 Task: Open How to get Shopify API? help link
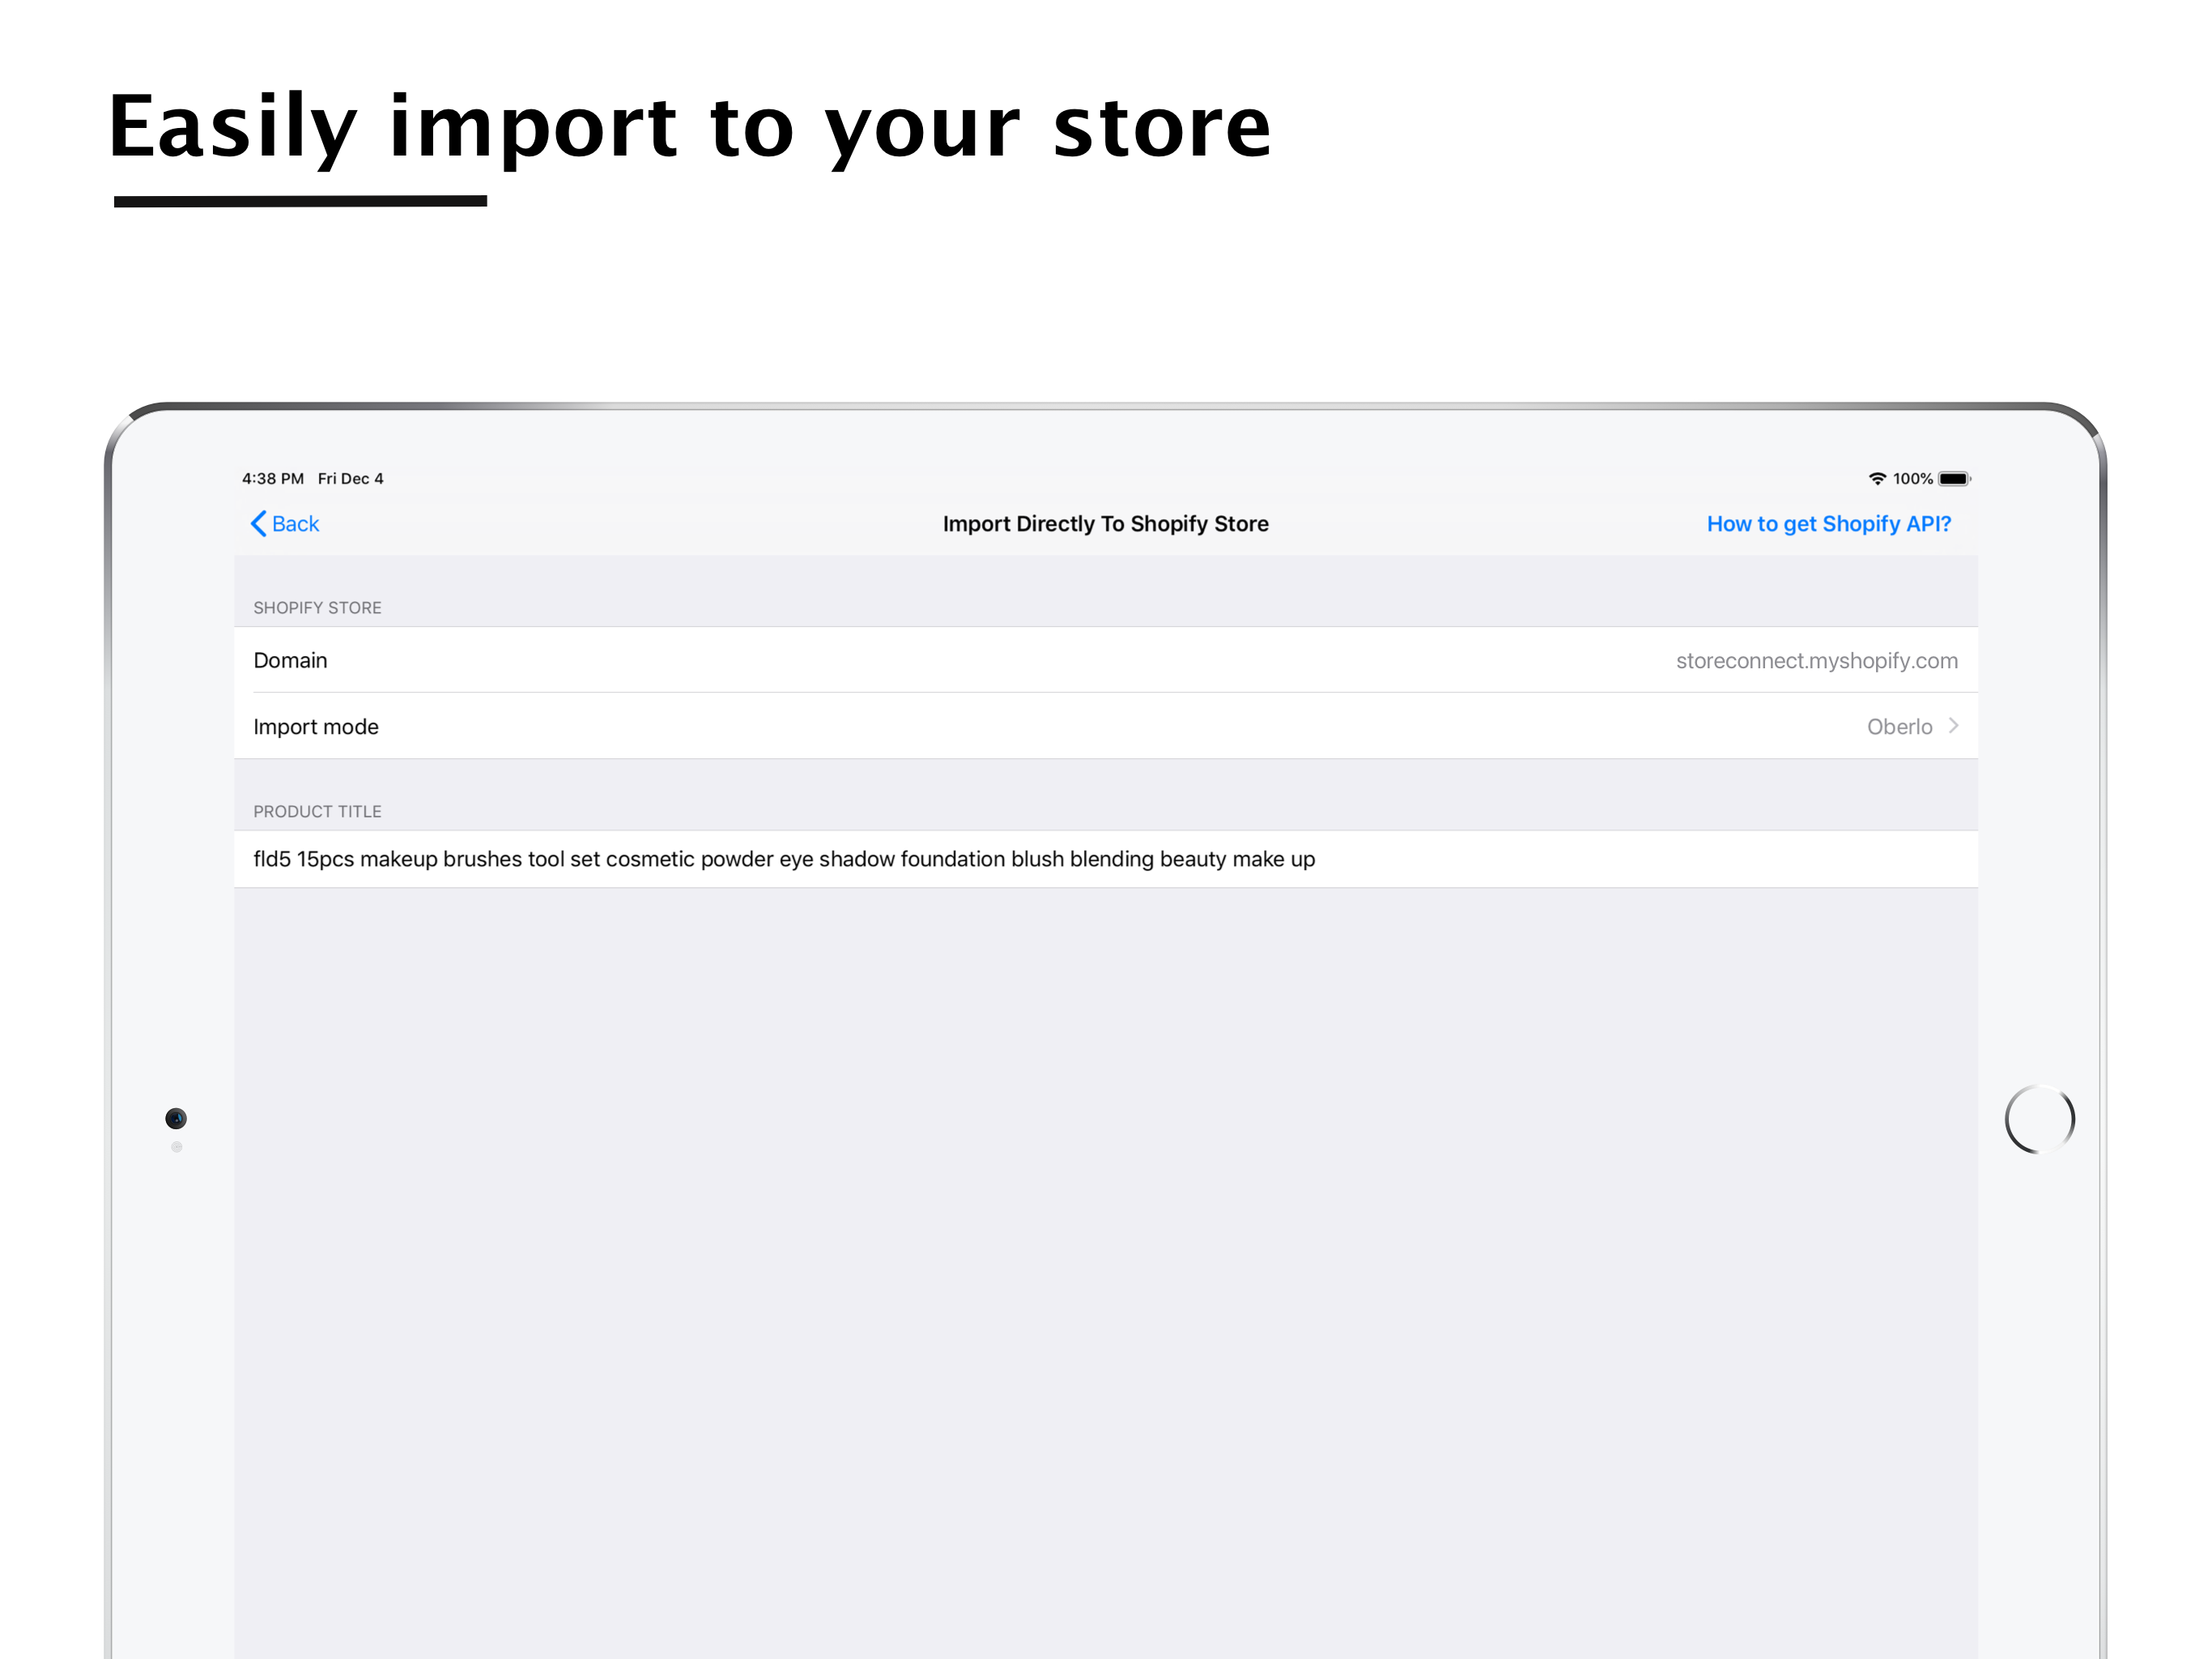pos(1829,523)
